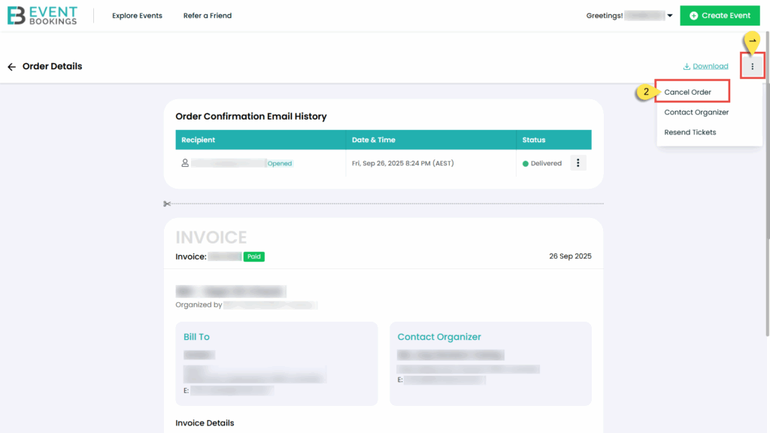Open the Explore Events page
This screenshot has height=433, width=770.
coord(137,16)
